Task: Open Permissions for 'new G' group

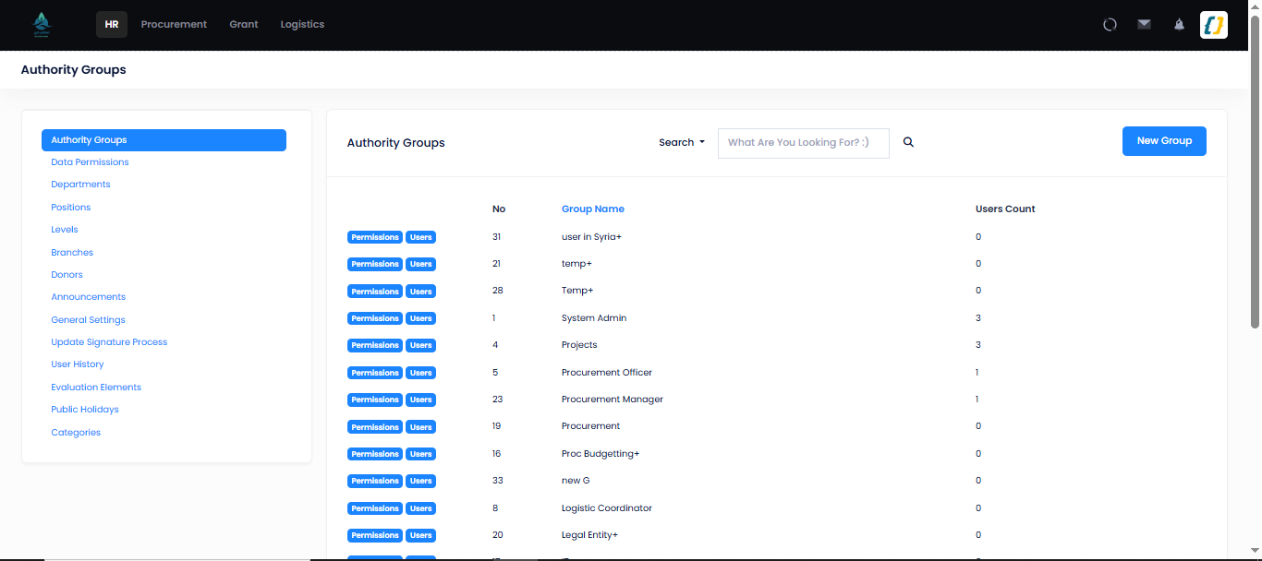Action: click(x=375, y=481)
